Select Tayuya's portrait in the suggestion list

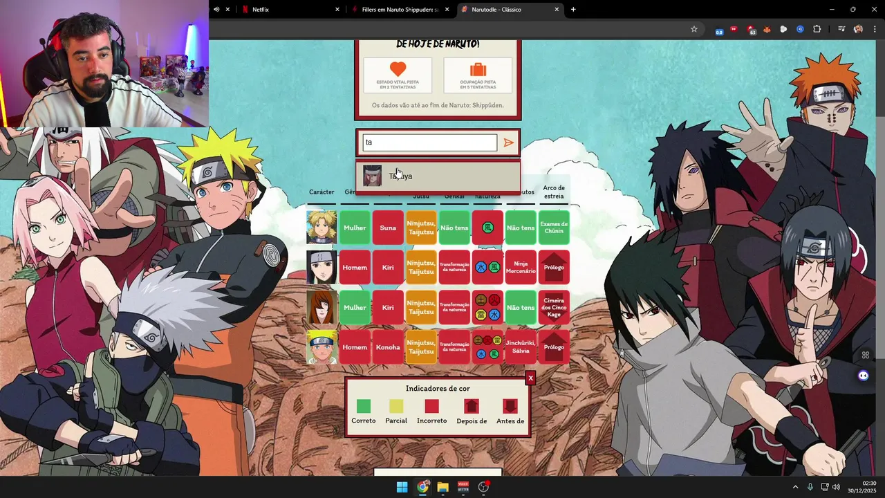coord(372,176)
